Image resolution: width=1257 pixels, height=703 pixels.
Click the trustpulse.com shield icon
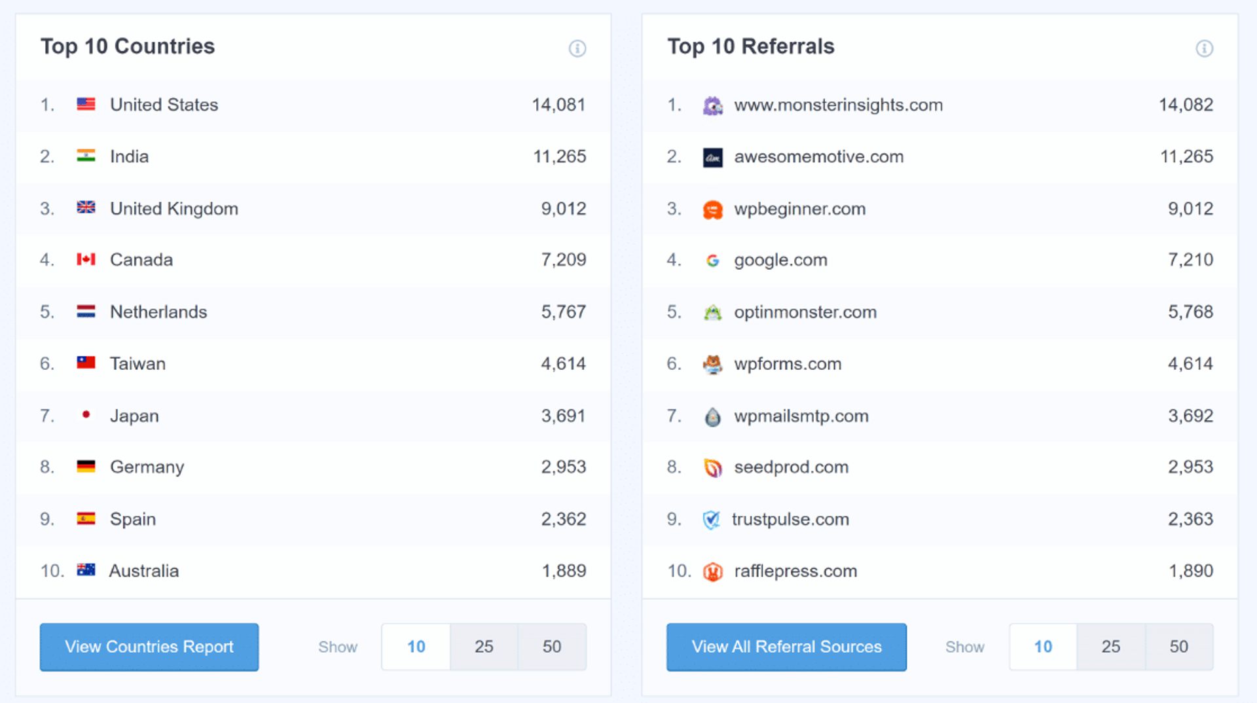coord(711,518)
